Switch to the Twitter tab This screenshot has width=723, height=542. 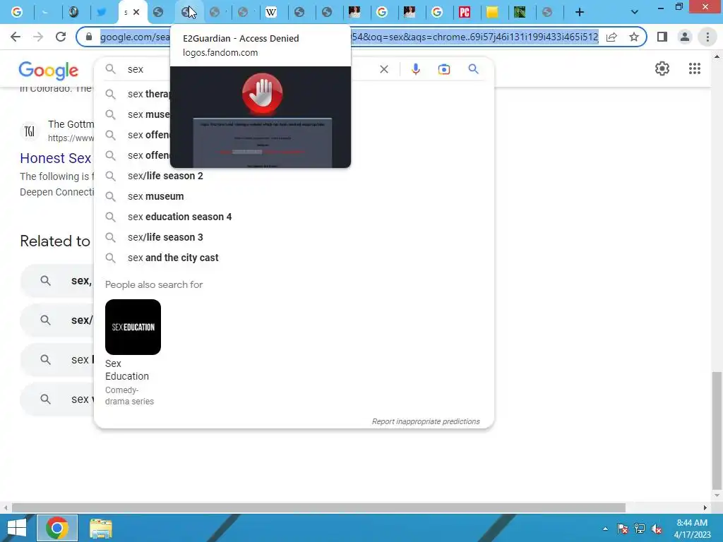pos(102,13)
